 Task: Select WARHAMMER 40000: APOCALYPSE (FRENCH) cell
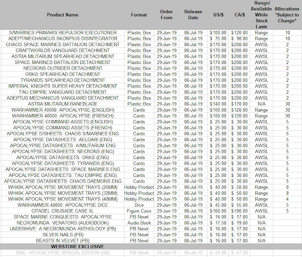coord(63,116)
